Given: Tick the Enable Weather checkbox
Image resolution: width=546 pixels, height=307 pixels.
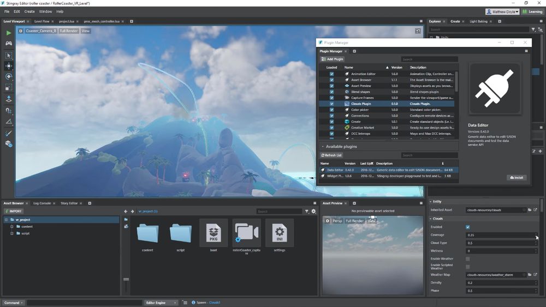Looking at the screenshot, I should [x=467, y=258].
